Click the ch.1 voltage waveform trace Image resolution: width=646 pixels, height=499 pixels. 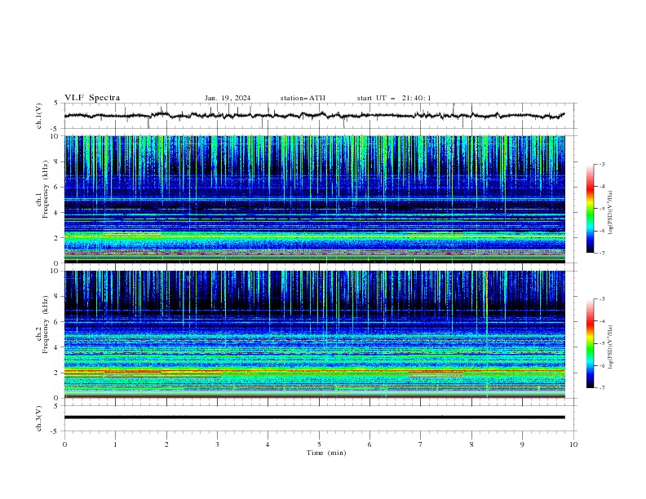tap(314, 116)
